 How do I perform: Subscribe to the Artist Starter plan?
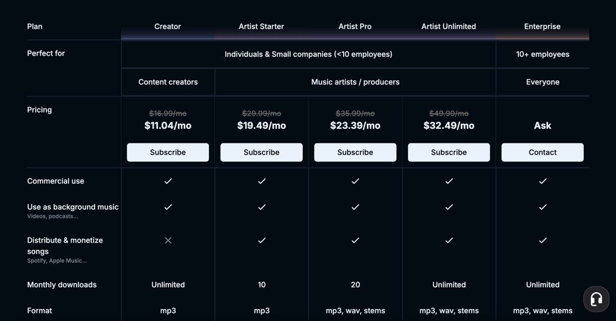pyautogui.click(x=262, y=152)
